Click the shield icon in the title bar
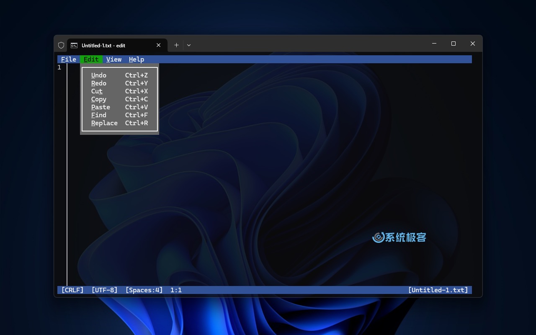The image size is (536, 335). (61, 45)
